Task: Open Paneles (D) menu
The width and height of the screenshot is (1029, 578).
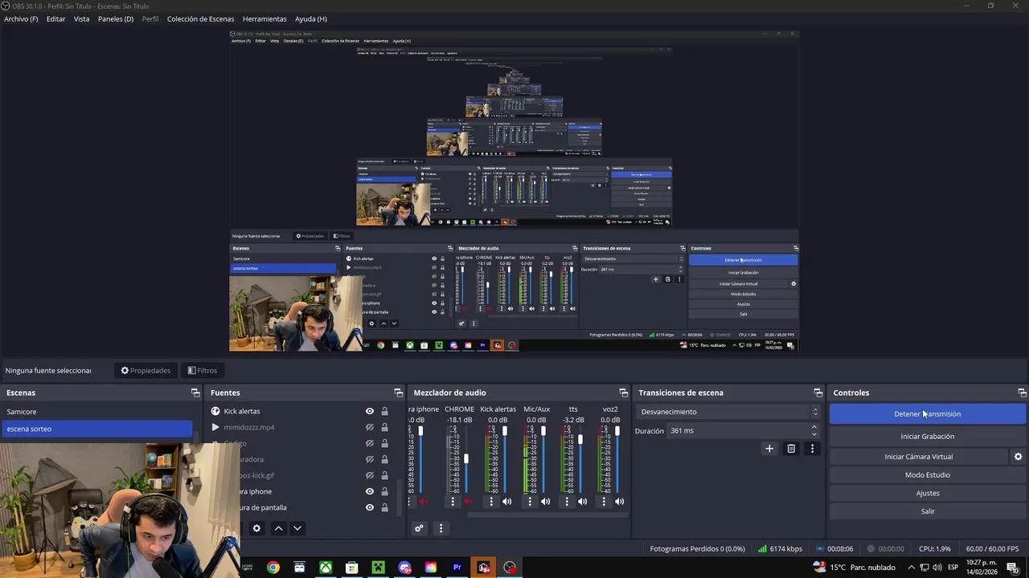Action: (116, 18)
